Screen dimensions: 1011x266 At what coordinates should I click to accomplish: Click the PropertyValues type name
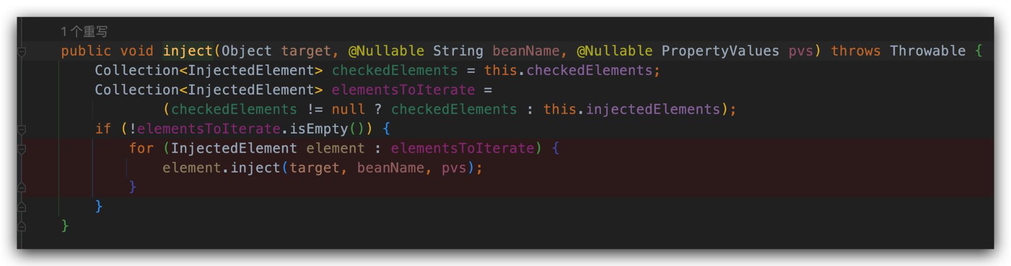click(720, 51)
